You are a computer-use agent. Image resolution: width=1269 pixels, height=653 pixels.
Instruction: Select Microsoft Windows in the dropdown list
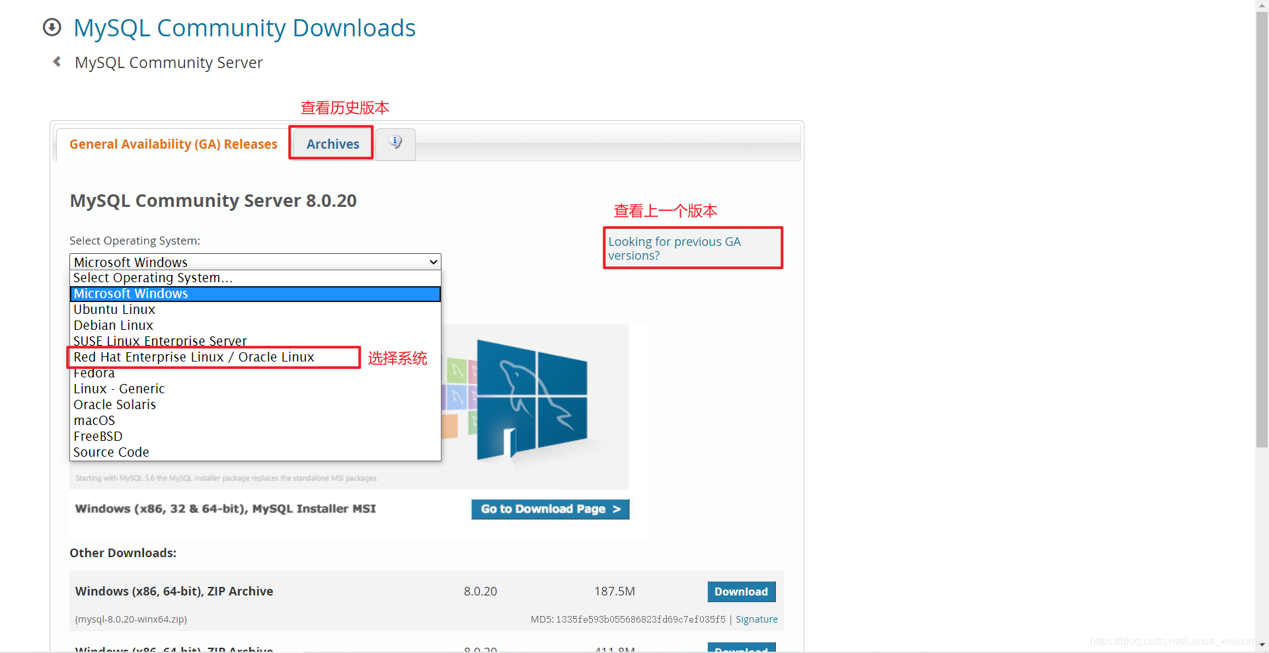(x=255, y=293)
